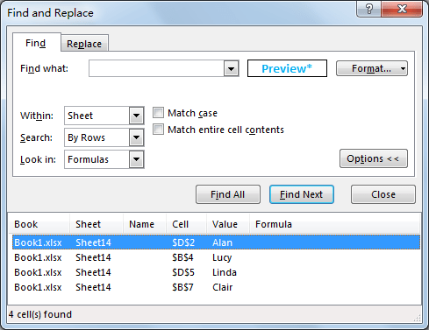Viewport: 429px width, 330px height.
Task: Click the Cell column header
Action: click(x=187, y=224)
